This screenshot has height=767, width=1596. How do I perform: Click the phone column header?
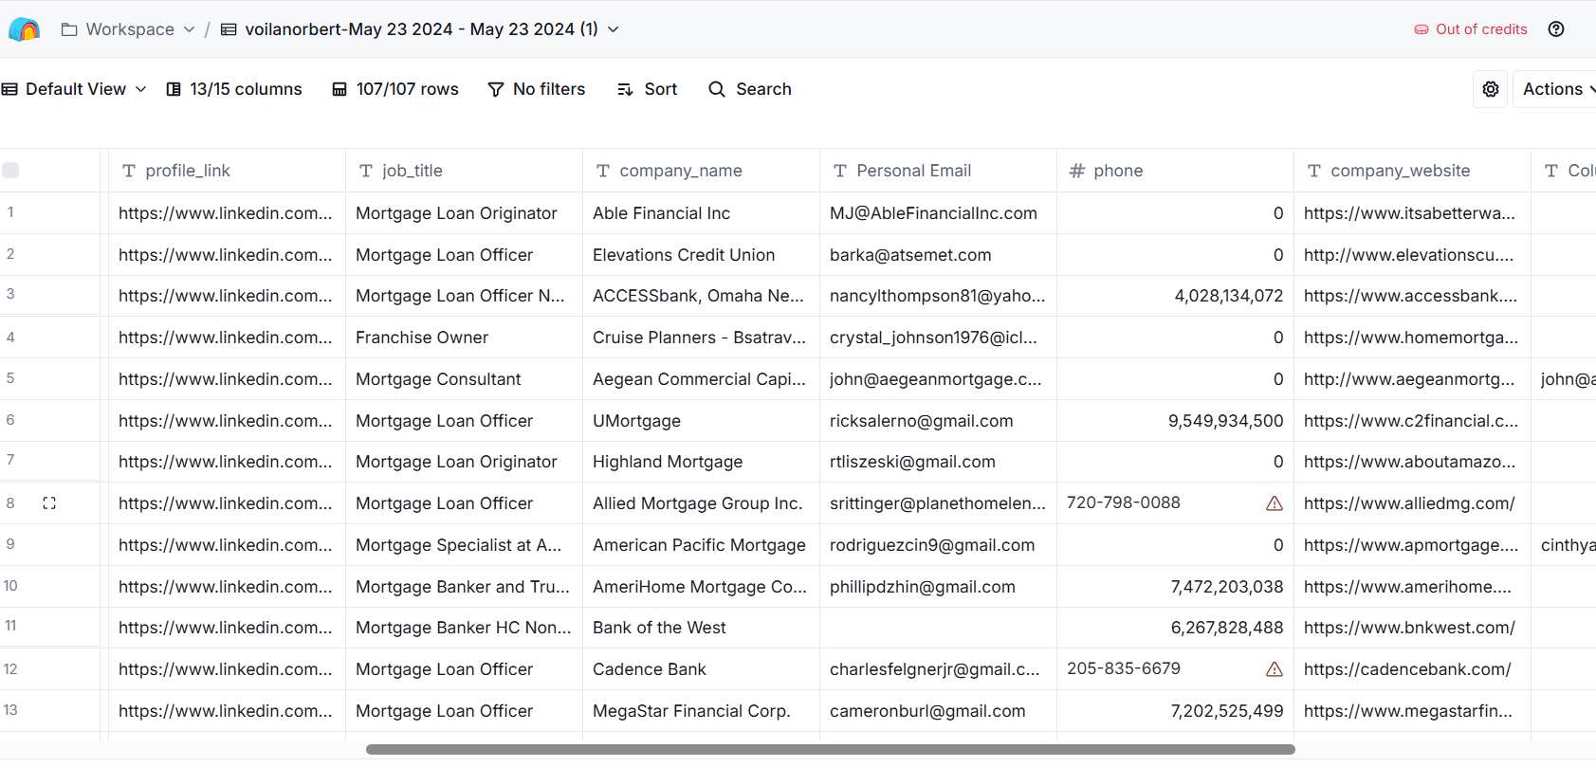tap(1175, 171)
